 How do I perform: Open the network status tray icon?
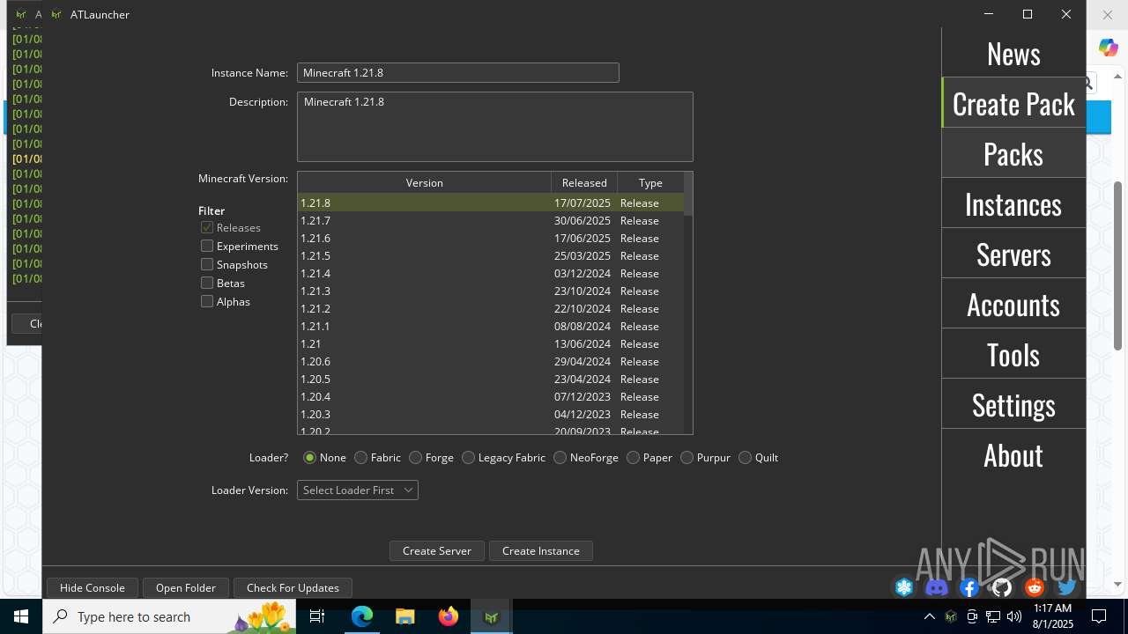(x=993, y=616)
